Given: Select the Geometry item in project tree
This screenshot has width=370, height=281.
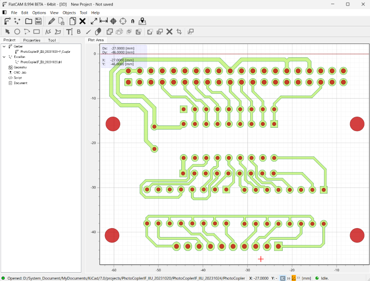Looking at the screenshot, I should pos(20,67).
